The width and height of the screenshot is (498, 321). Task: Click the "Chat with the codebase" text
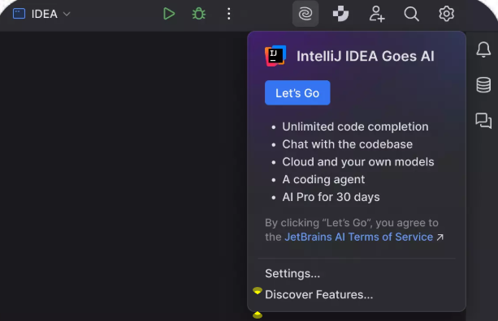click(x=348, y=144)
